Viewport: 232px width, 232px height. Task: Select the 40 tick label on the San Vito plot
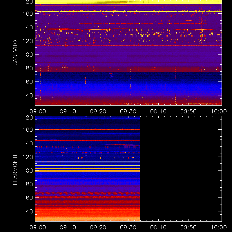point(29,95)
